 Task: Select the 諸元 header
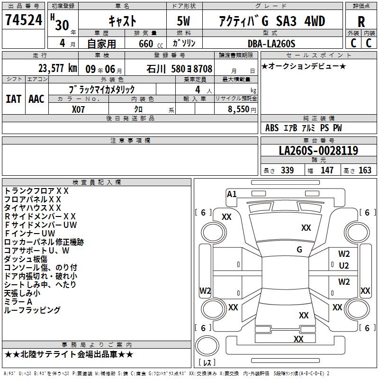point(318,160)
